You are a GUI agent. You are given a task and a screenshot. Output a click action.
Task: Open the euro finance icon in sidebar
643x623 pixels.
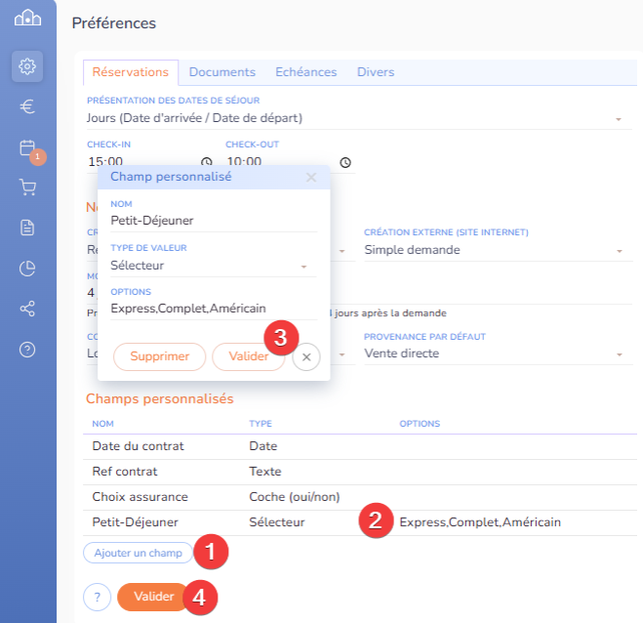tap(27, 106)
